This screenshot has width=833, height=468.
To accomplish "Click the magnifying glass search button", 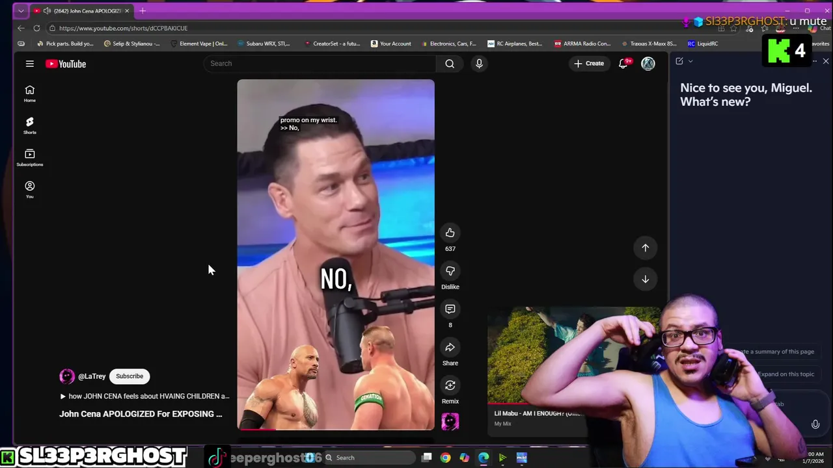I will click(x=450, y=63).
